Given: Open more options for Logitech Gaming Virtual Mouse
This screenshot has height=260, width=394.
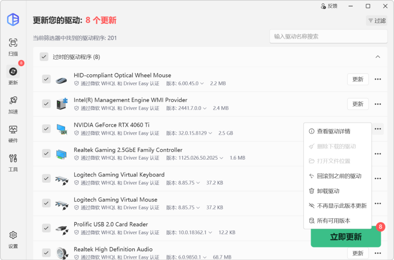Looking at the screenshot, I should coord(378,203).
